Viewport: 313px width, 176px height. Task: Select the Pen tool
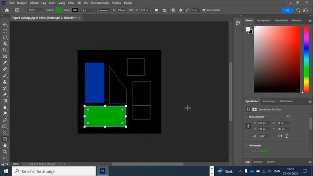5,120
